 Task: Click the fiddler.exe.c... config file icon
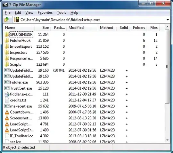point(7,94)
